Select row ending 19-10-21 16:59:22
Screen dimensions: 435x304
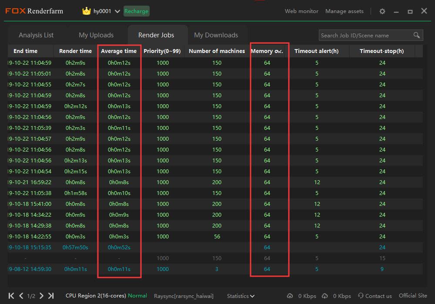coord(215,182)
